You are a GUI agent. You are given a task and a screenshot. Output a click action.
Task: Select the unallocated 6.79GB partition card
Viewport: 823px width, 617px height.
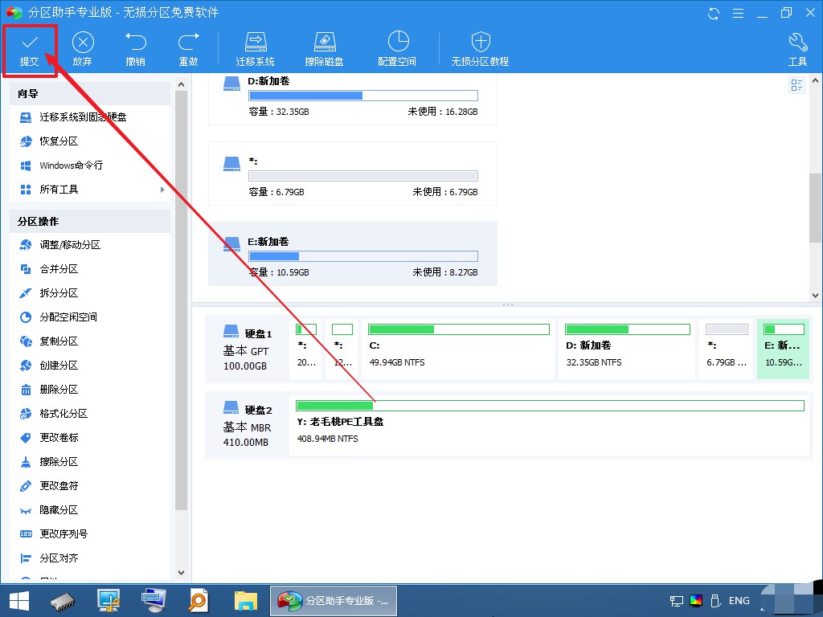(x=353, y=174)
